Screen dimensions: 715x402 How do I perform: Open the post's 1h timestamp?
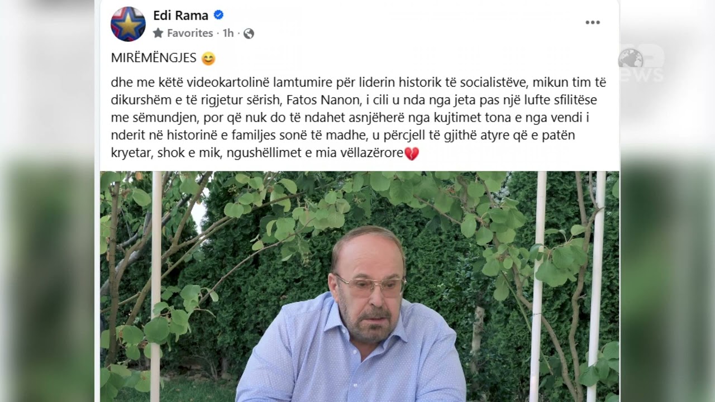228,33
